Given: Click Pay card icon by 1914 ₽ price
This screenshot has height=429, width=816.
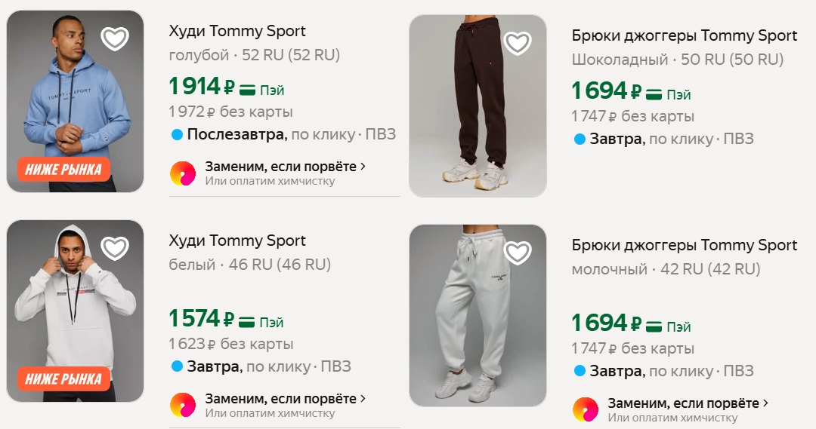Looking at the screenshot, I should (247, 90).
